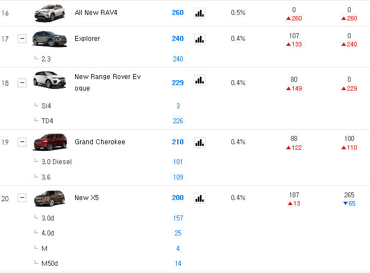Click the All New RAV4 car thumbnail
This screenshot has width=370, height=273.
click(50, 13)
